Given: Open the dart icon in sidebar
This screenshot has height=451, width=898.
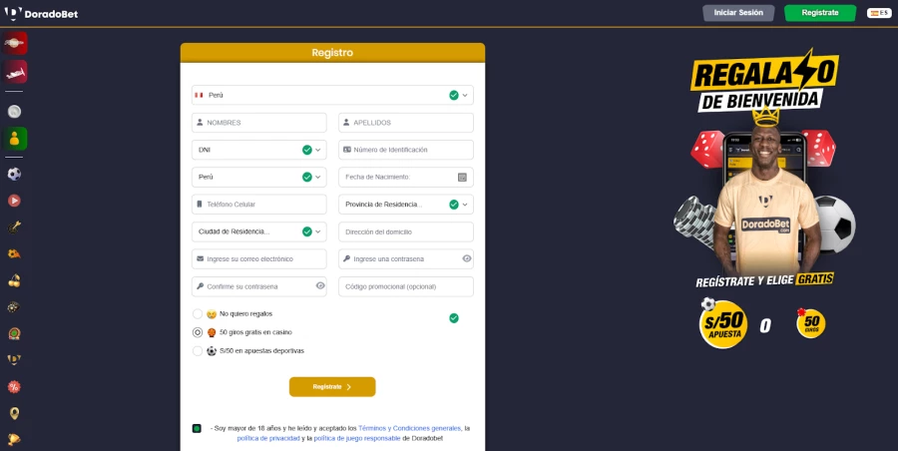Looking at the screenshot, I should click(14, 226).
